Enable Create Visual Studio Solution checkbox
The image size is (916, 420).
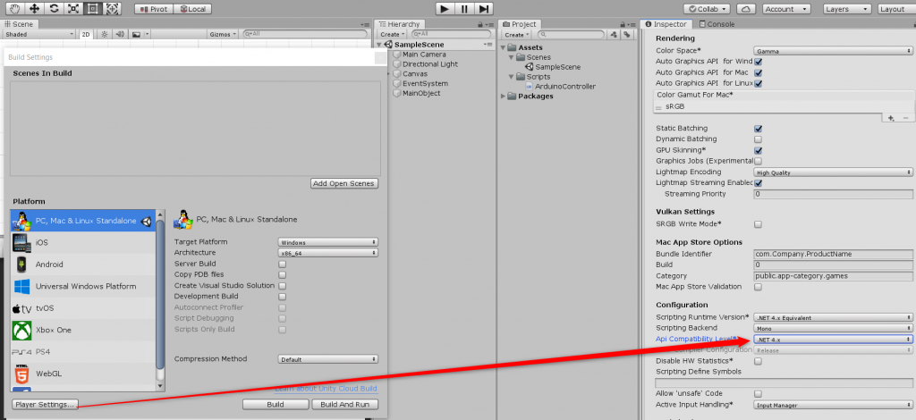pyautogui.click(x=282, y=286)
